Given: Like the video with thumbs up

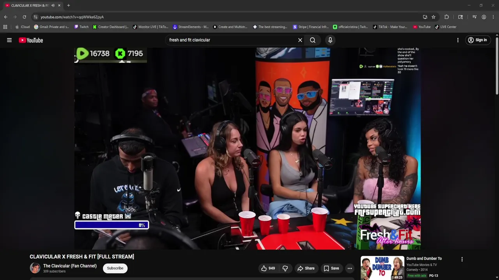Looking at the screenshot, I should tap(268, 268).
